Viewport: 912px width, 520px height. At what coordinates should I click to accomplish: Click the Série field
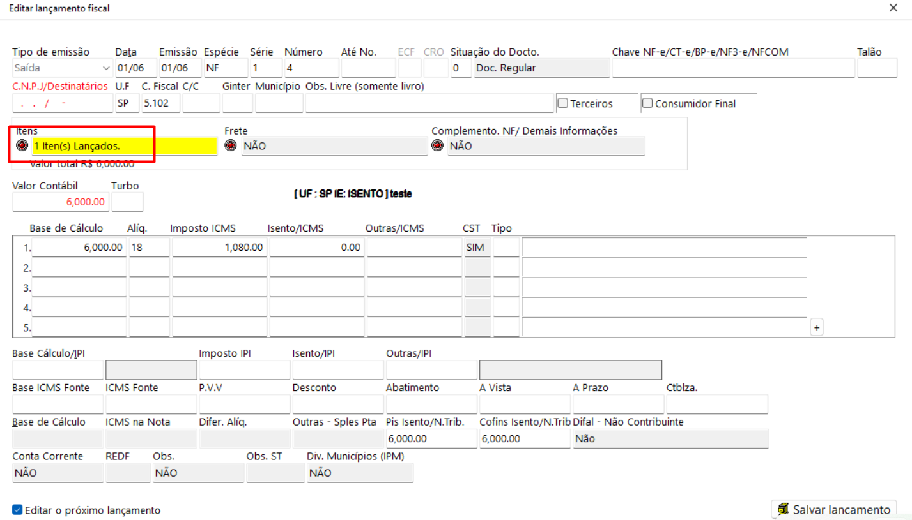click(265, 68)
